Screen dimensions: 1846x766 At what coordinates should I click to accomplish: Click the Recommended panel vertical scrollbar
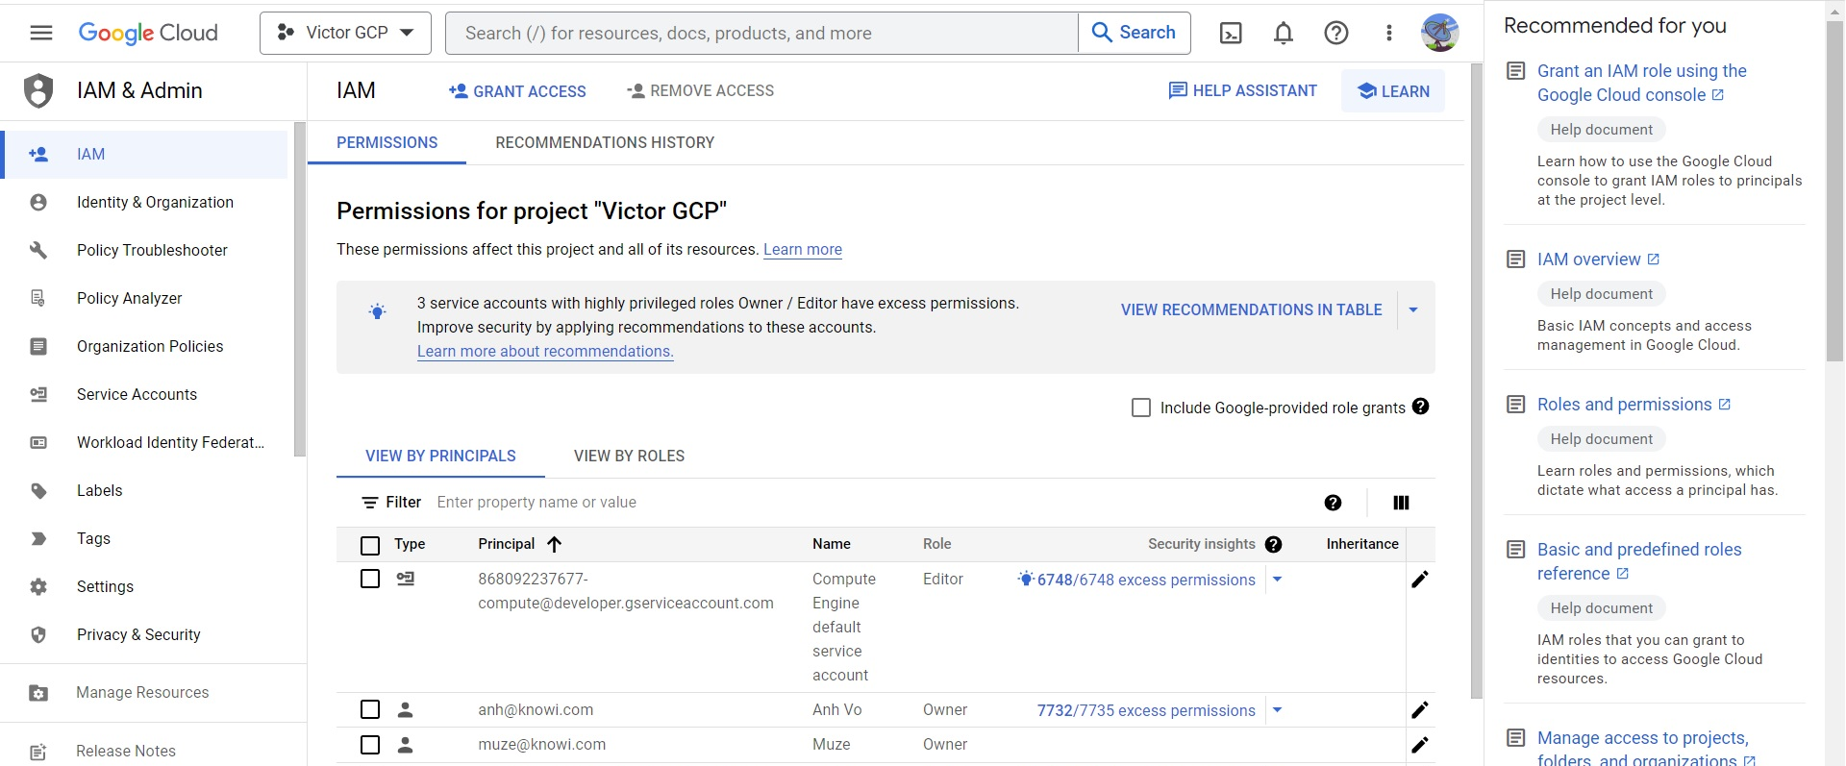(1835, 192)
